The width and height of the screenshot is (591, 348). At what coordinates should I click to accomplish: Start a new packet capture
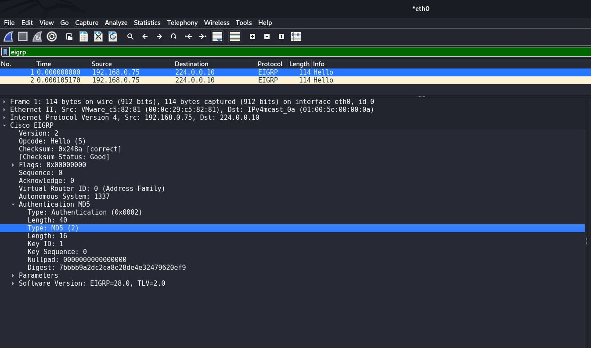pos(8,36)
